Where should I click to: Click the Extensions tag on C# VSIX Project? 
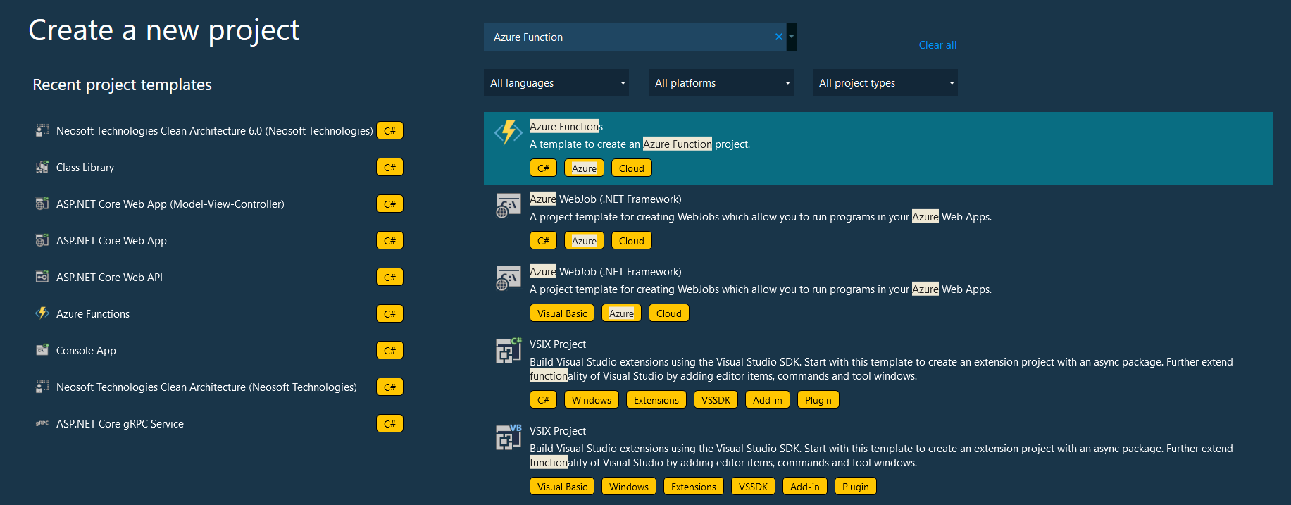pyautogui.click(x=656, y=399)
